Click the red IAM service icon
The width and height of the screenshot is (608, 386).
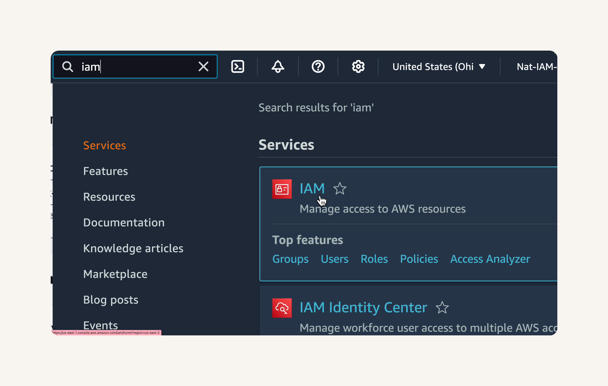[x=282, y=189]
